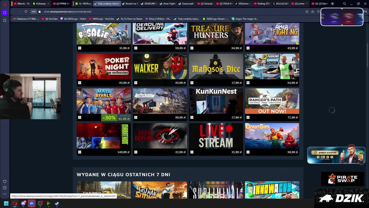Open the history clock icon in sidebar
Screen dimensions: 369x208
pyautogui.click(x=5, y=188)
